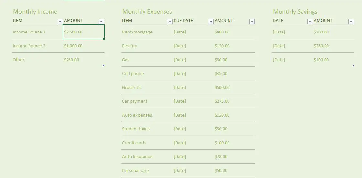The width and height of the screenshot is (362, 178).
Task: Expand the Monthly Savings DATE filter arrow
Action: [310, 22]
